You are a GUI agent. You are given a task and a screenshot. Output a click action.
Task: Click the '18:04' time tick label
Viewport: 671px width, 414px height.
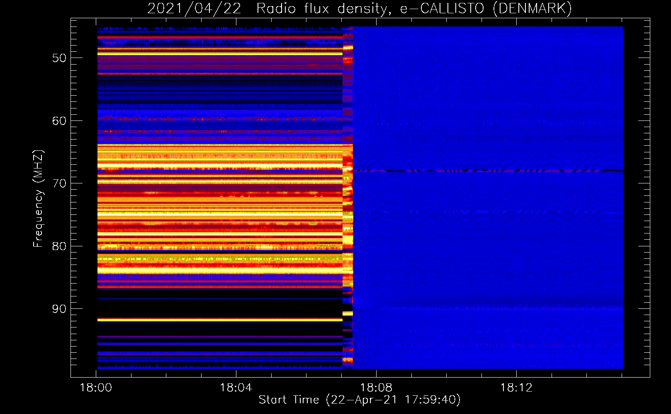236,388
